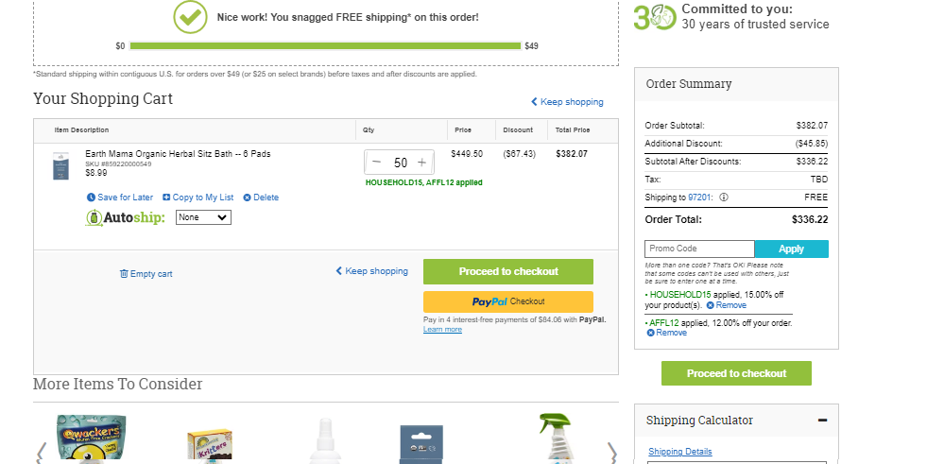This screenshot has height=464, width=927.
Task: Show previous items with left carousel arrow
Action: tap(41, 454)
